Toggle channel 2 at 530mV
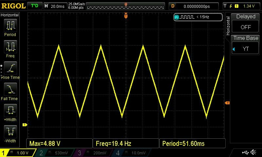Image resolution: width=262 pixels, height=157 pixels. pyautogui.click(x=55, y=153)
